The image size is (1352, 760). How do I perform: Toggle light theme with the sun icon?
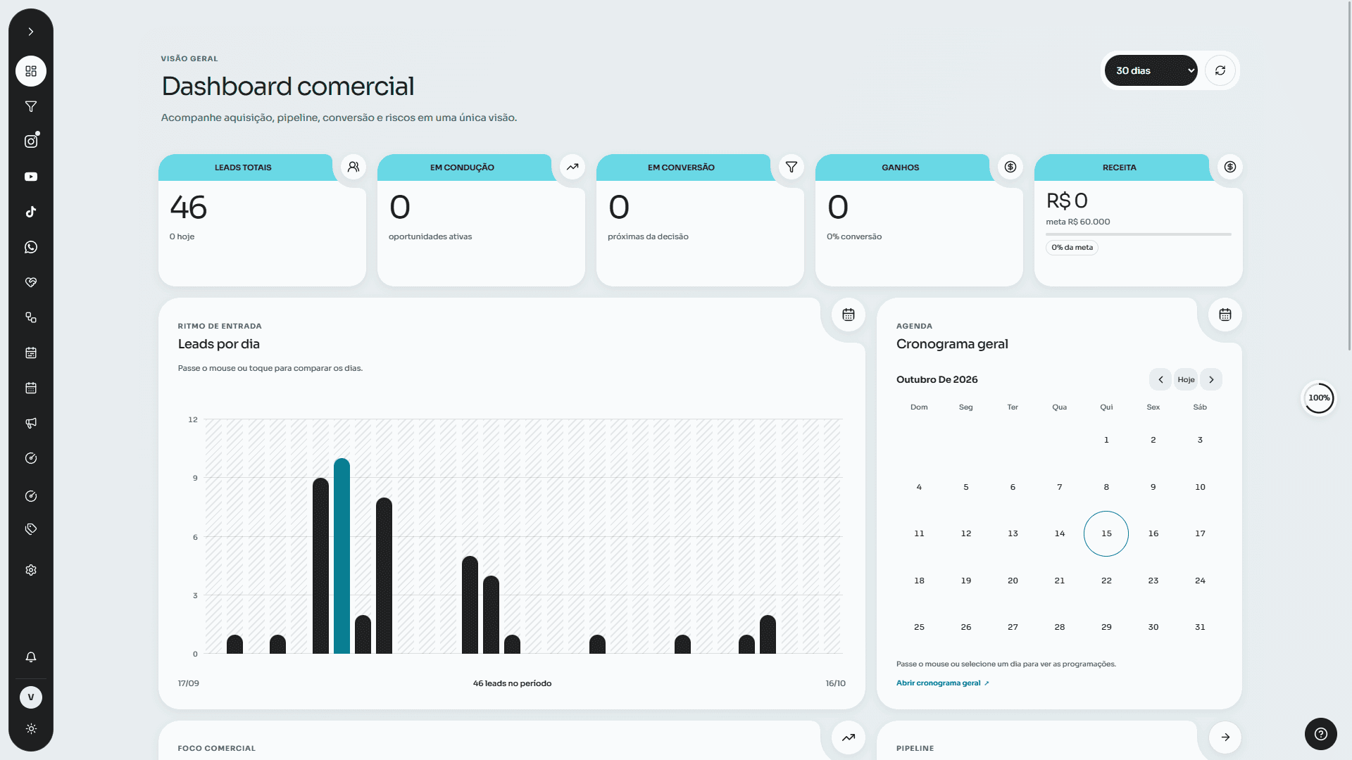tap(31, 729)
